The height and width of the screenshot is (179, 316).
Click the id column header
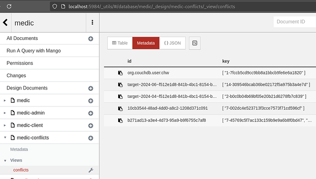coord(130,61)
